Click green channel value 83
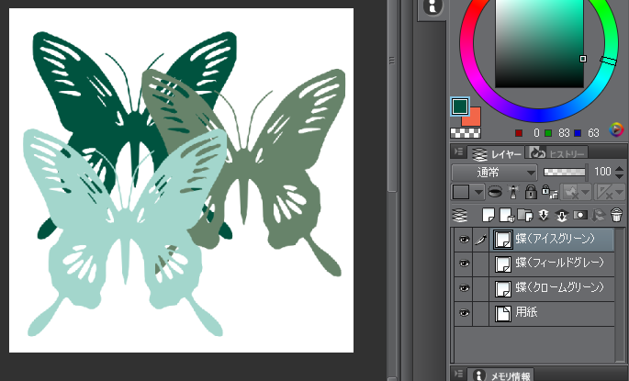This screenshot has width=629, height=381. [564, 133]
